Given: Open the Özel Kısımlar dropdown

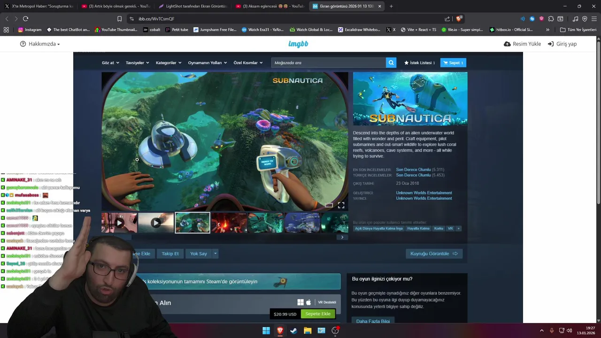Looking at the screenshot, I should 248,62.
